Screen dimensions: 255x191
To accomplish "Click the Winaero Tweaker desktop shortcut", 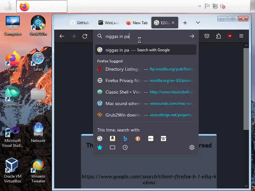I will [x=38, y=170].
